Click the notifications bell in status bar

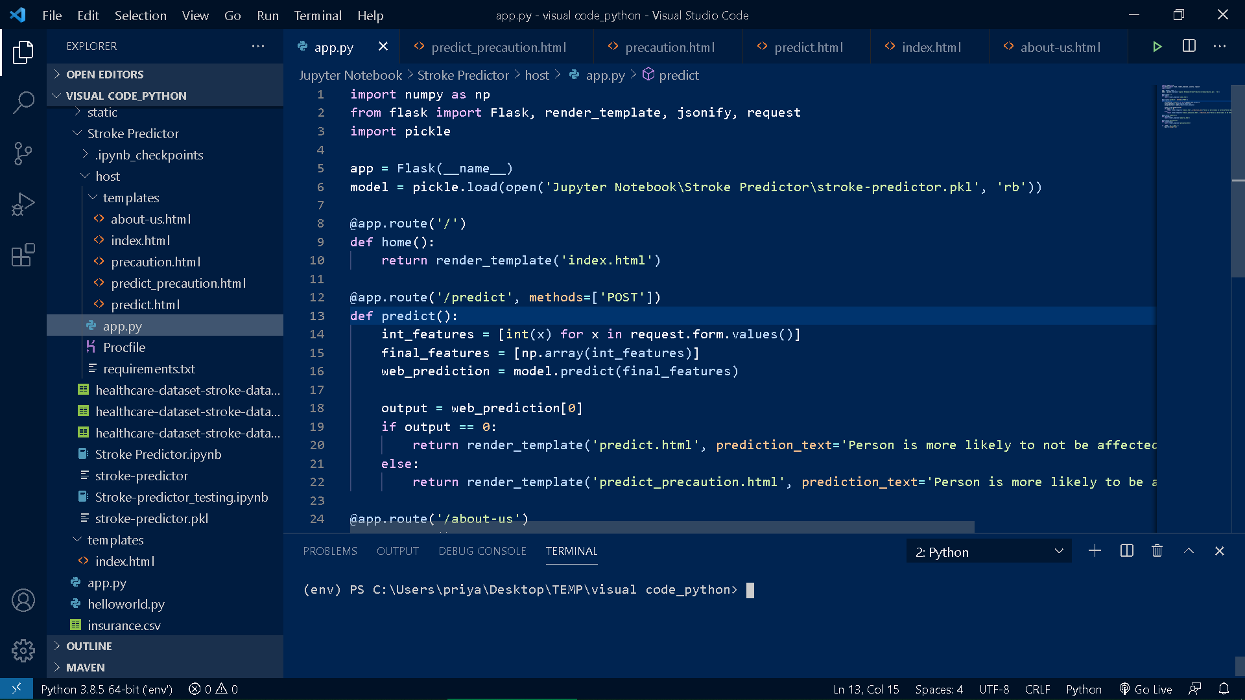click(1224, 689)
